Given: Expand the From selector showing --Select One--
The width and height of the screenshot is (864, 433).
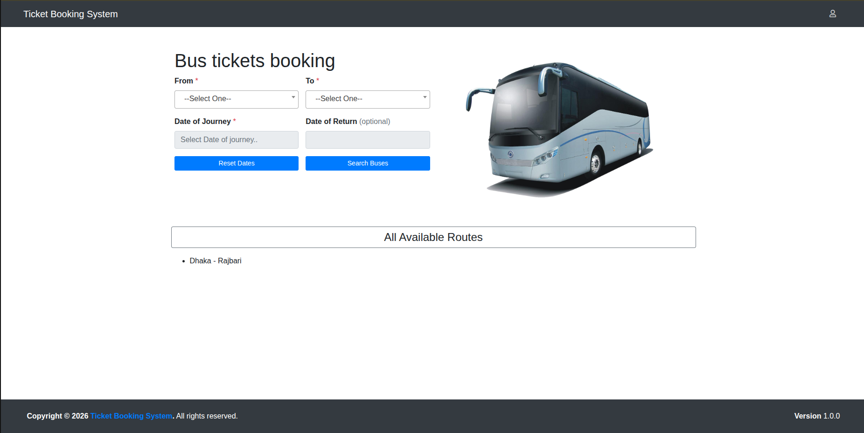Looking at the screenshot, I should coord(236,99).
